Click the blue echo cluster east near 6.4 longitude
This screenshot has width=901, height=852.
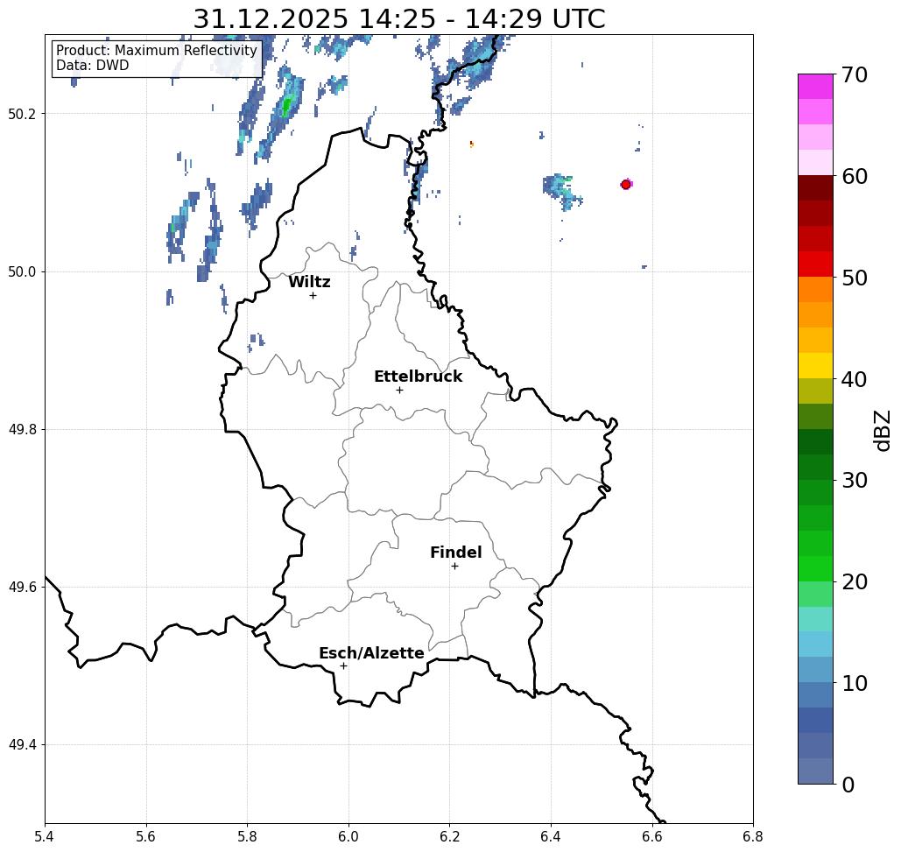(561, 190)
